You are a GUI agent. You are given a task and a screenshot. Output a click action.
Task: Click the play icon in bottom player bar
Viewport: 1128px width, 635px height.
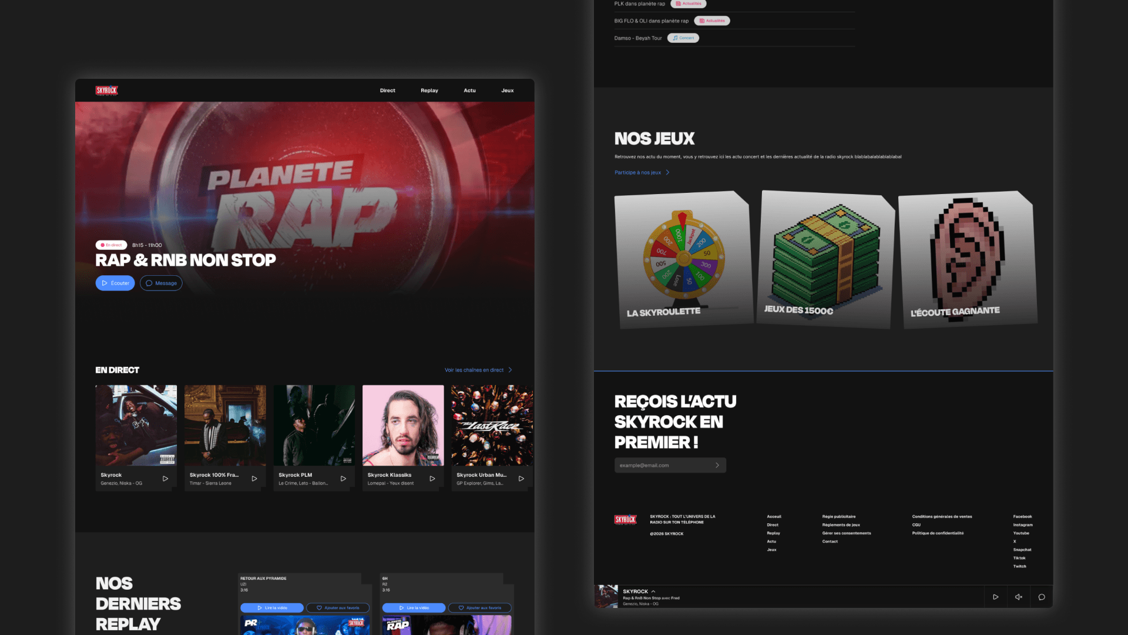click(995, 597)
